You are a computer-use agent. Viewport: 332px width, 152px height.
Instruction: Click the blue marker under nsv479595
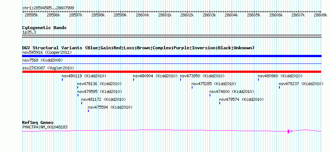pyautogui.click(x=78, y=95)
